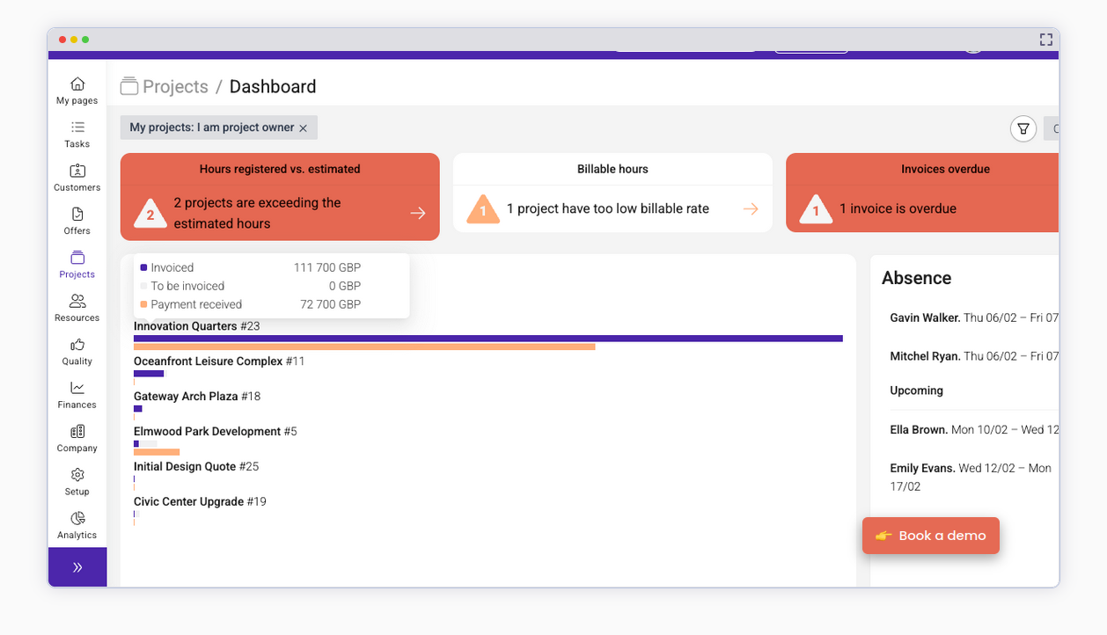Select the Dashboard breadcrumb item
The width and height of the screenshot is (1107, 635).
click(x=272, y=86)
